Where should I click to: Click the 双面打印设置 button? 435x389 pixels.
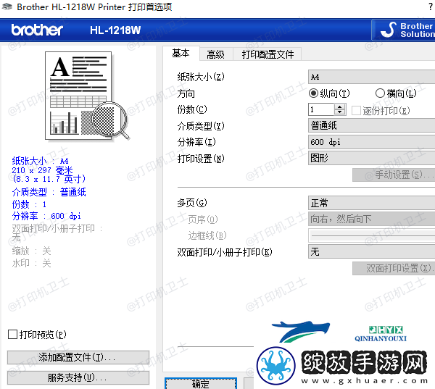click(x=394, y=268)
